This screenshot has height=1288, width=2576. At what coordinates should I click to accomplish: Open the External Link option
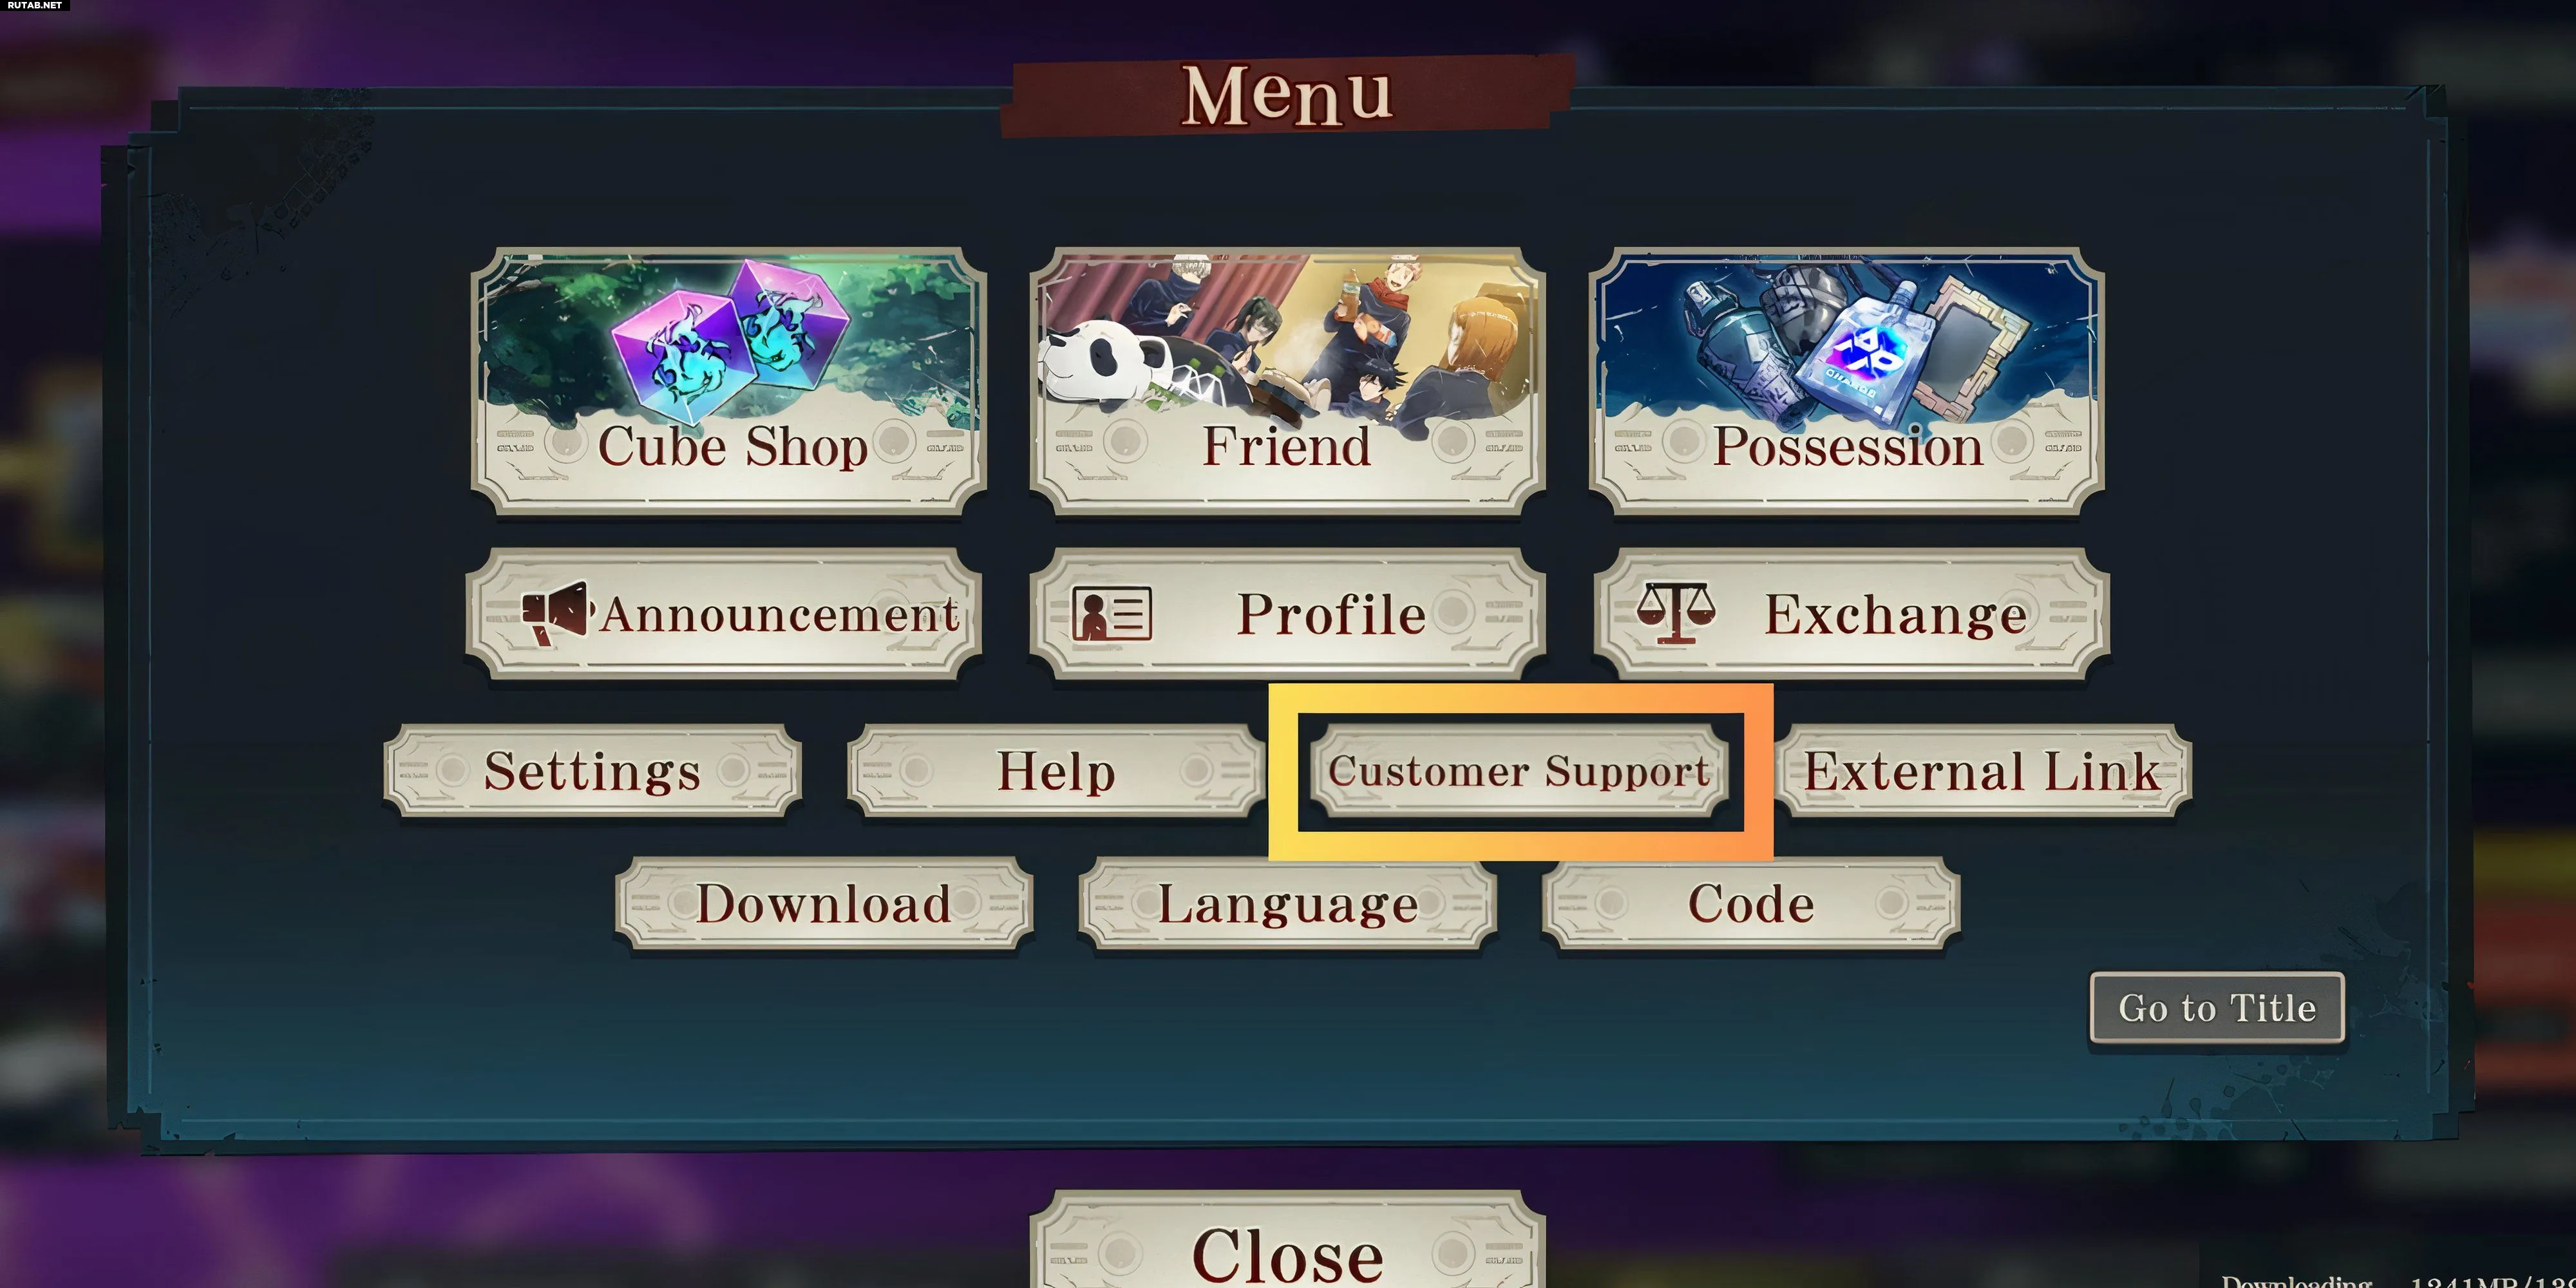pos(1983,771)
